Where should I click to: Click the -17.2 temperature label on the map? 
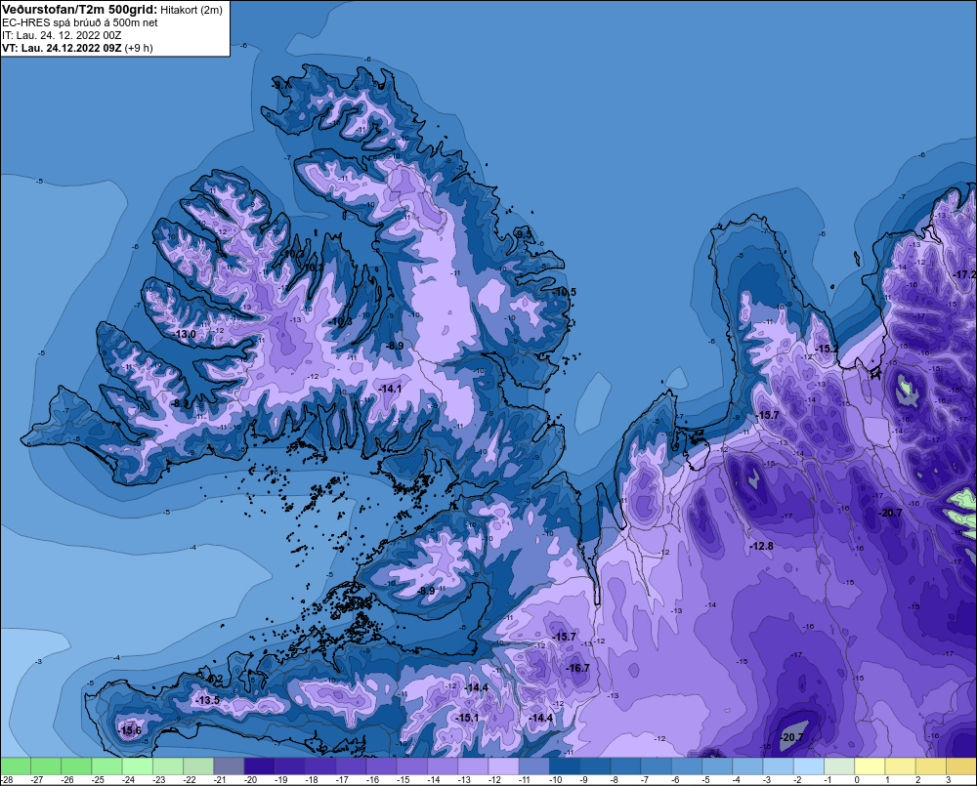point(966,274)
